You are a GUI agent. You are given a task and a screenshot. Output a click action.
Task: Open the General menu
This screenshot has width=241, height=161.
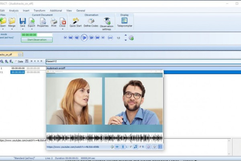(x=81, y=10)
